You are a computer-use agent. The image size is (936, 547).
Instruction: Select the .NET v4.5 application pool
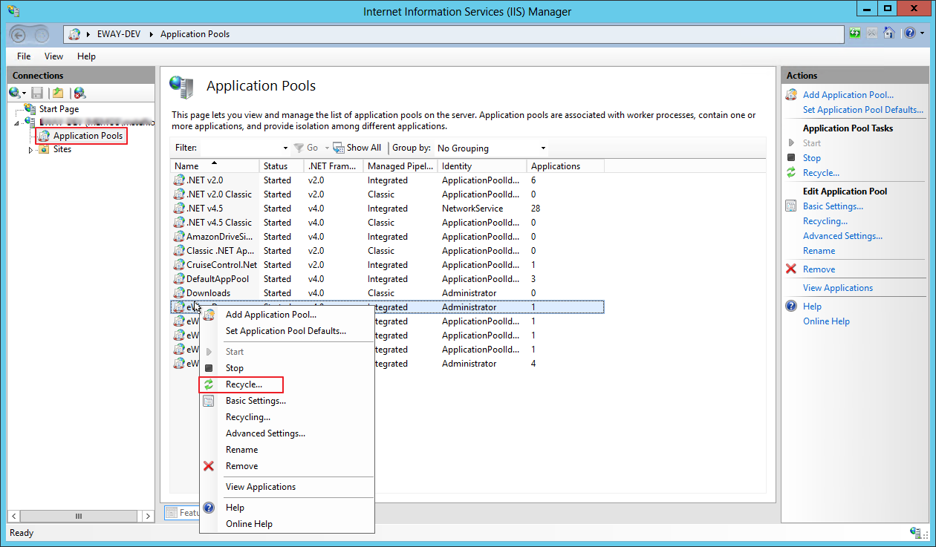(388, 209)
